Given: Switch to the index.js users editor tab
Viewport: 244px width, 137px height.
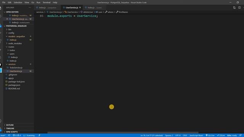Looking at the screenshot, I should (x=95, y=8).
